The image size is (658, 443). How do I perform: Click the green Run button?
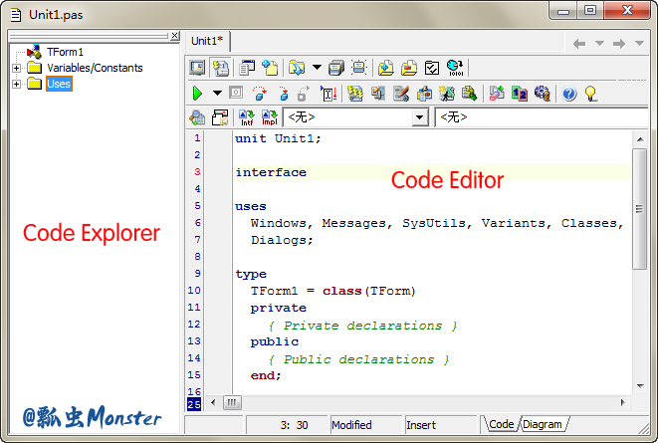click(197, 94)
